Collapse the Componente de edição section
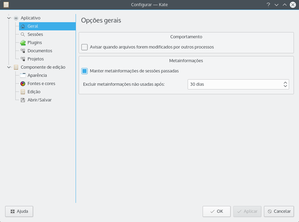Image resolution: width=299 pixels, height=222 pixels. point(9,67)
